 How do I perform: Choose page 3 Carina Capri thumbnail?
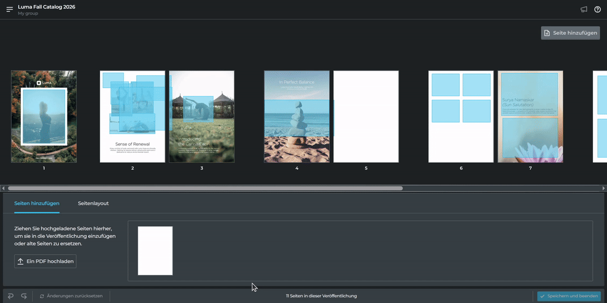pos(202,117)
